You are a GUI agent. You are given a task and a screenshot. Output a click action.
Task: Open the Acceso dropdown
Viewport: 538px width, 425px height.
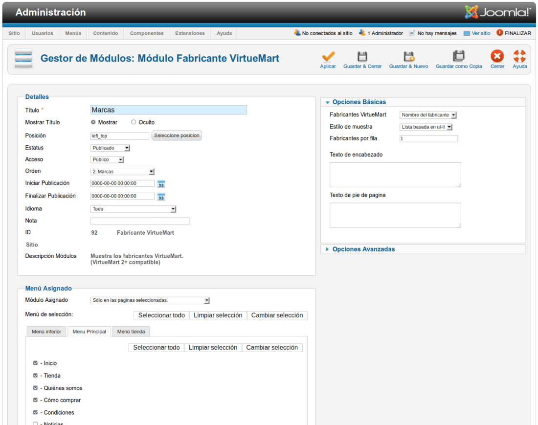107,159
